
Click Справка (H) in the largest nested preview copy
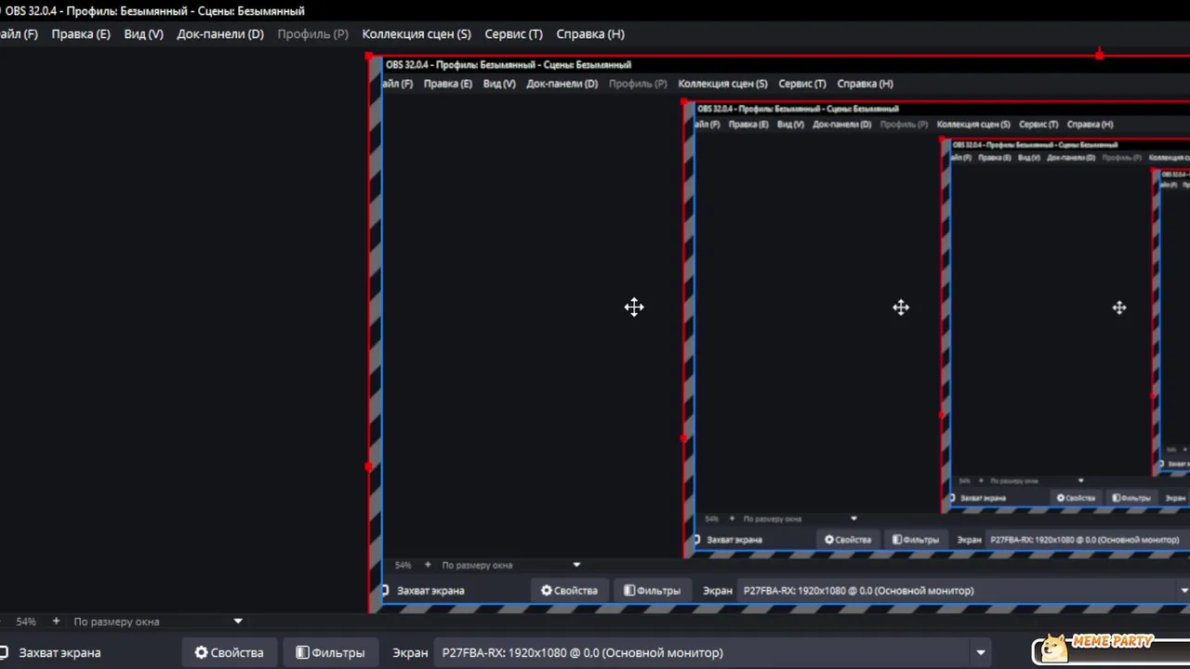pyautogui.click(x=865, y=84)
